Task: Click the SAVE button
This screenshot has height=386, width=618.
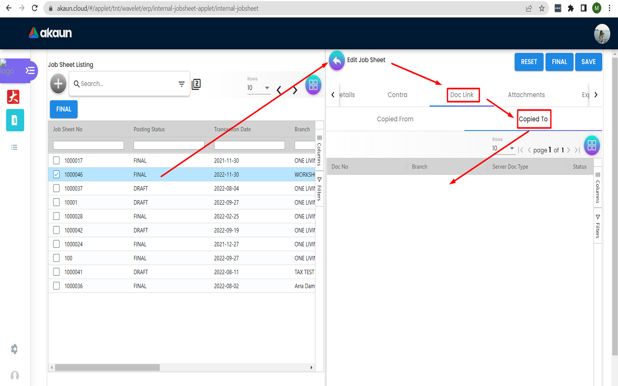Action: tap(588, 62)
